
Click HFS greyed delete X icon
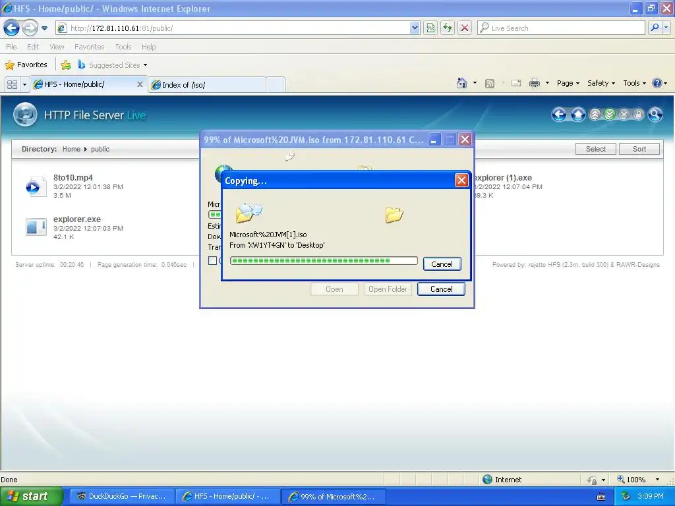tap(624, 115)
